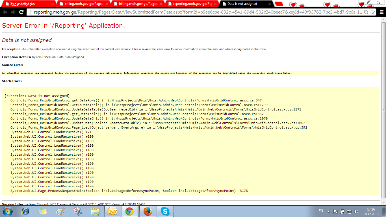
Task: Open the Chrome menu button
Action: pyautogui.click(x=381, y=12)
